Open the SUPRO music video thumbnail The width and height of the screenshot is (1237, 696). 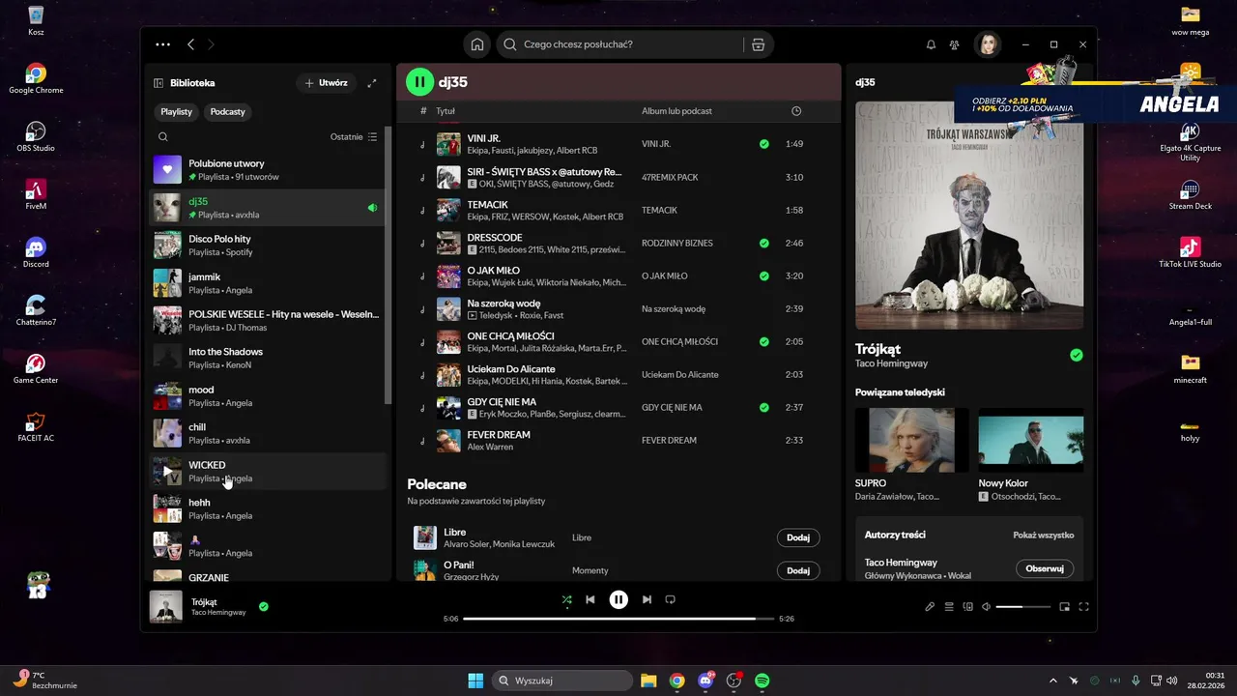pos(911,440)
